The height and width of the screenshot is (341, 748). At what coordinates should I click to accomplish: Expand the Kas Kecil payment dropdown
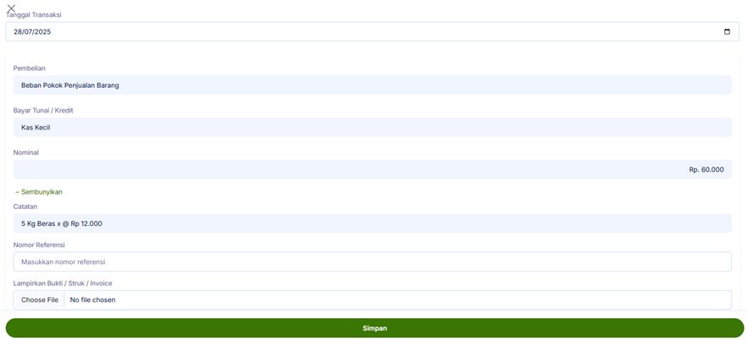372,128
